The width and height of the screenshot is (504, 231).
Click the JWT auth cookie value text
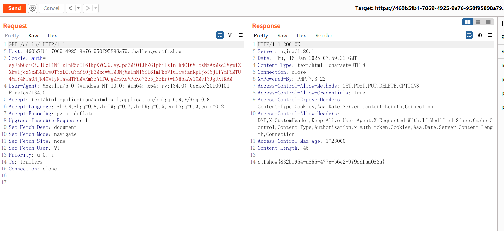(125, 72)
